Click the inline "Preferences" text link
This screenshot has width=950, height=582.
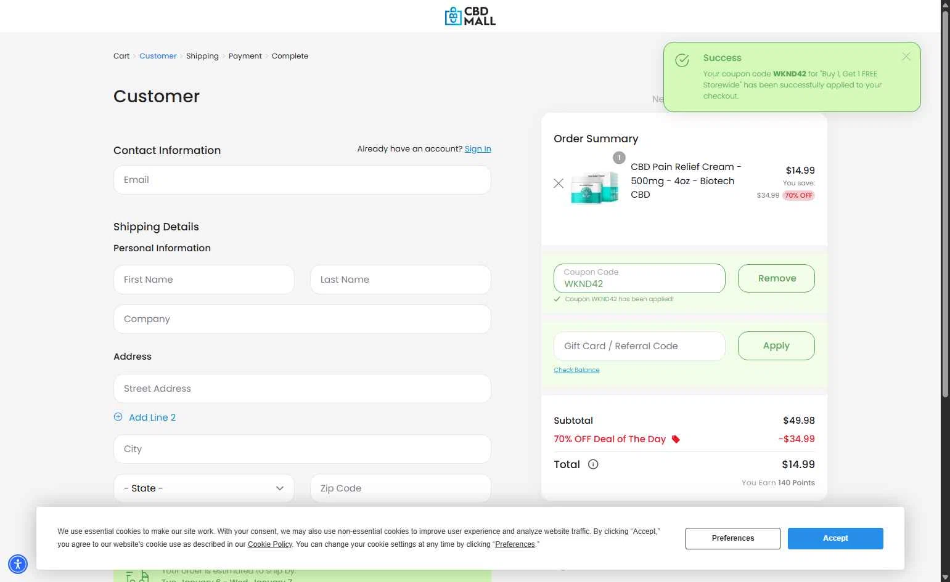pyautogui.click(x=515, y=544)
